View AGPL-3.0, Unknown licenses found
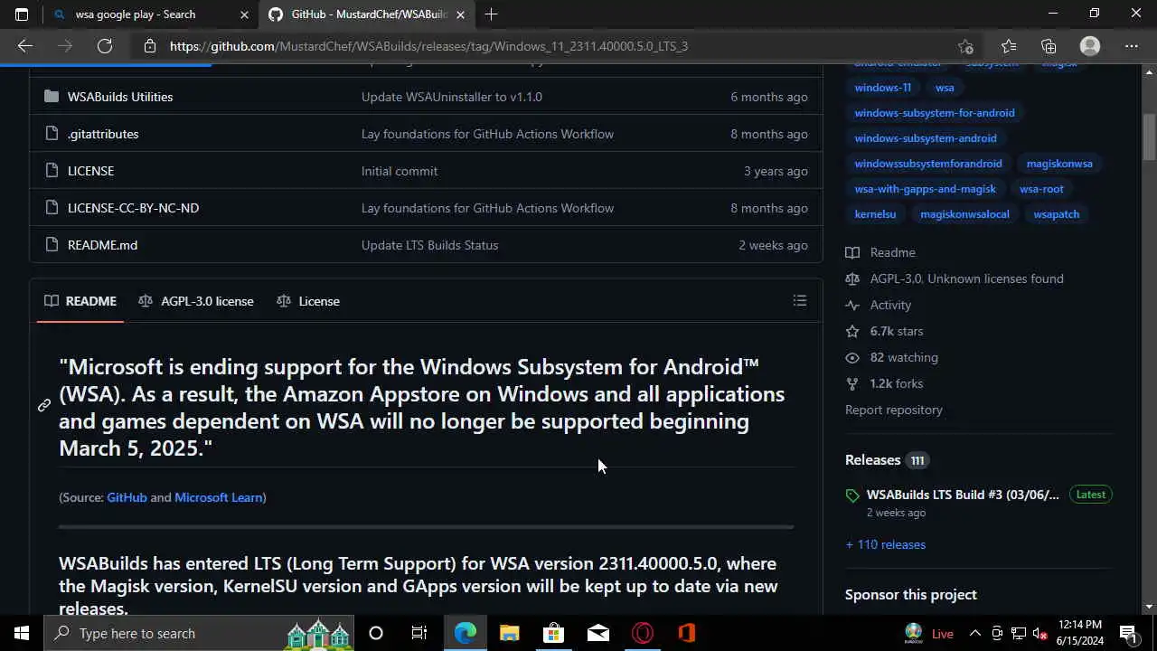1157x651 pixels. pos(955,278)
